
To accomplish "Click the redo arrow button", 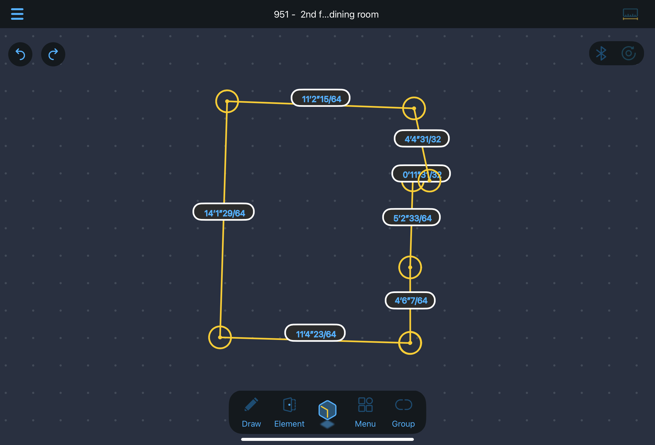I will coord(53,54).
